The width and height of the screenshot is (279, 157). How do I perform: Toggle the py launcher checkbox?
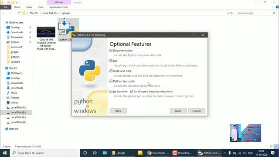coord(111,91)
